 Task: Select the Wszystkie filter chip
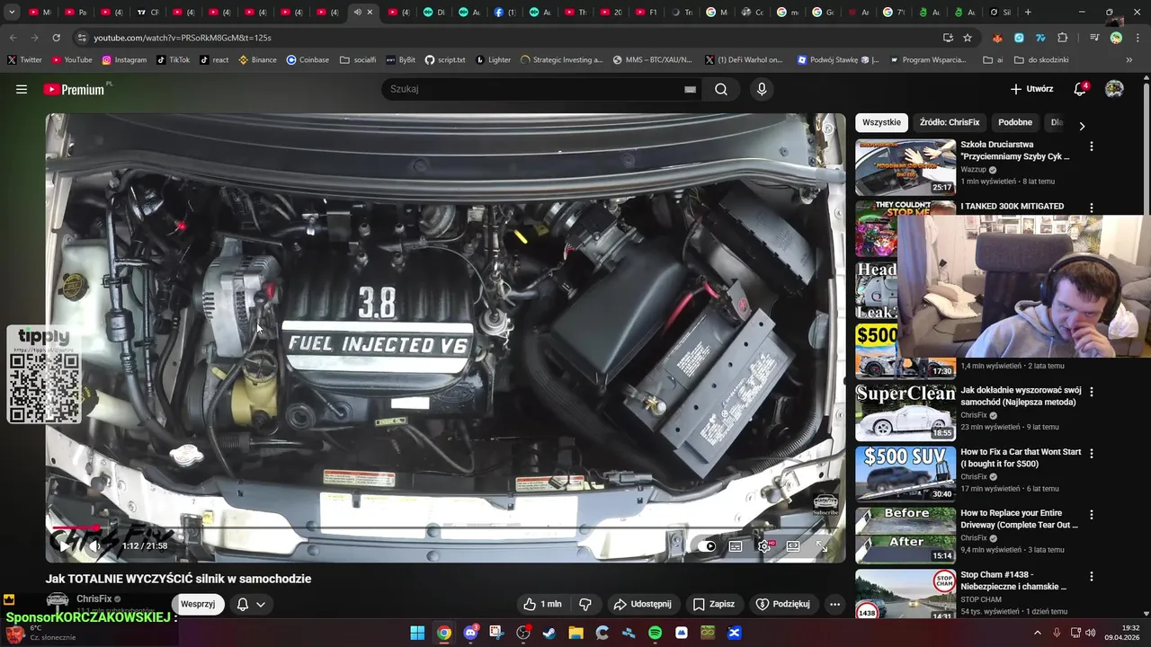881,122
